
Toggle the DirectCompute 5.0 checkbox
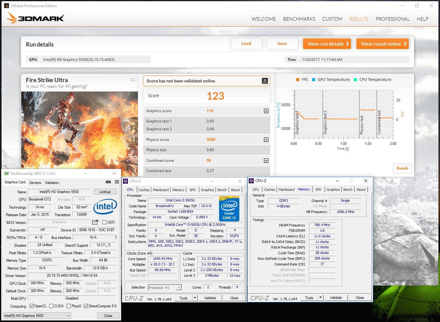click(86, 306)
